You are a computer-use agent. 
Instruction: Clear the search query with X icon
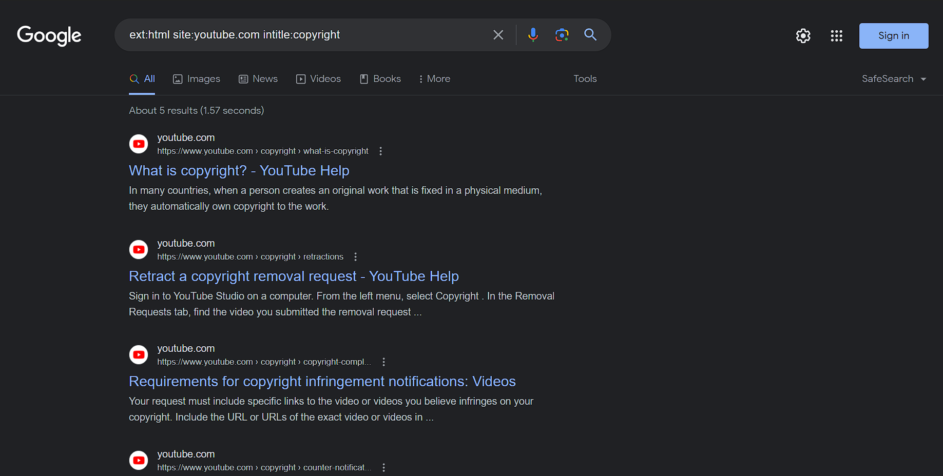(x=498, y=35)
